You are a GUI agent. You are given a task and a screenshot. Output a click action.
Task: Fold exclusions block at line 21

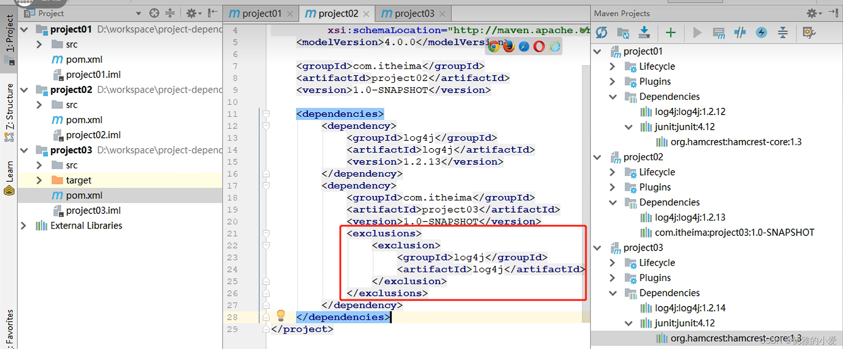(266, 234)
